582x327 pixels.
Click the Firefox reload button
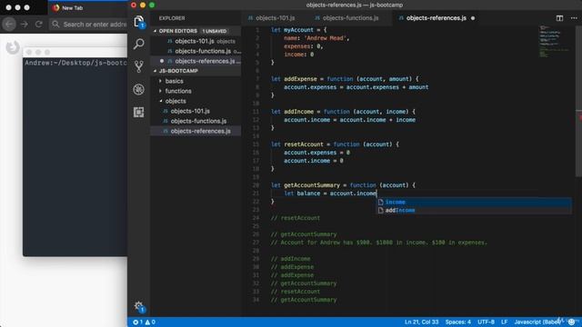(x=38, y=25)
